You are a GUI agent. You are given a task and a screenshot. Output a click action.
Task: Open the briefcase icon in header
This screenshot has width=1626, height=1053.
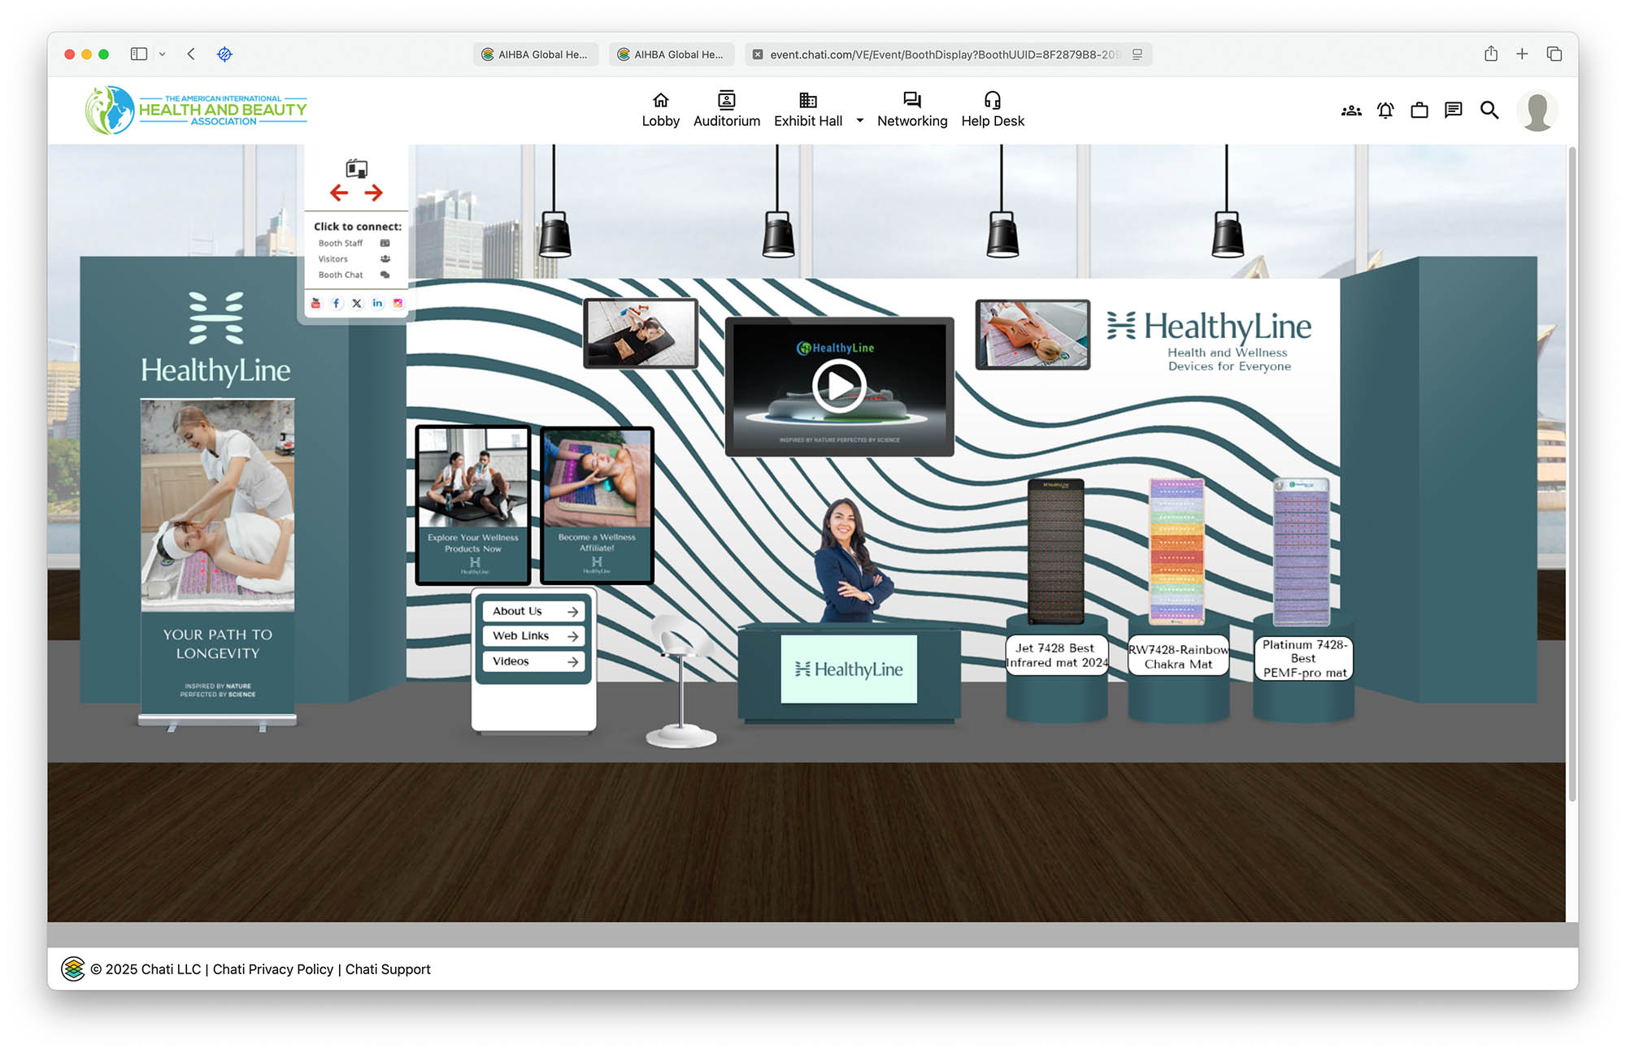[x=1419, y=110]
